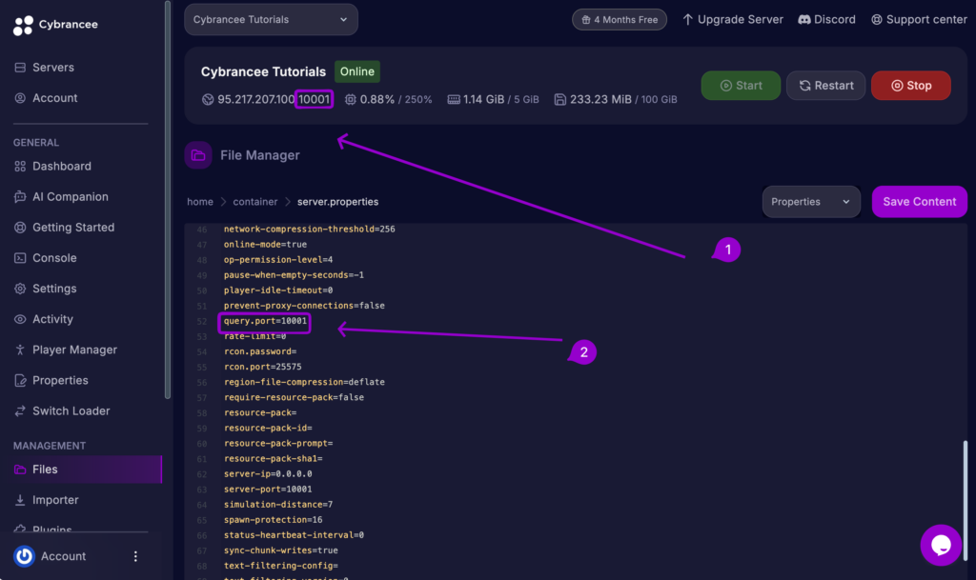Viewport: 976px width, 580px height.
Task: Click the Support center lifebuoy icon
Action: (x=877, y=20)
